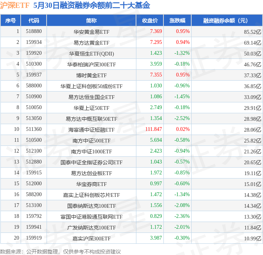Select code 518880
Viewport: 263px width, 255px height.
tap(34, 31)
